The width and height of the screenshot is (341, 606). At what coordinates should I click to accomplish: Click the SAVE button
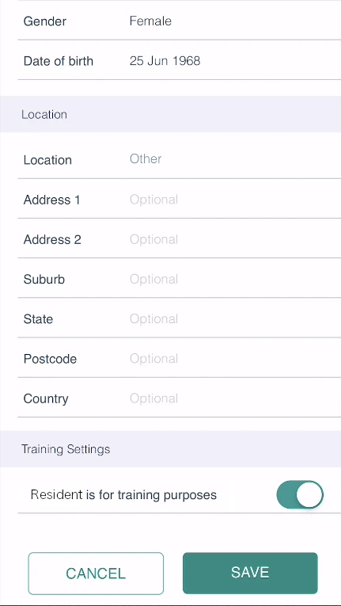pyautogui.click(x=250, y=573)
